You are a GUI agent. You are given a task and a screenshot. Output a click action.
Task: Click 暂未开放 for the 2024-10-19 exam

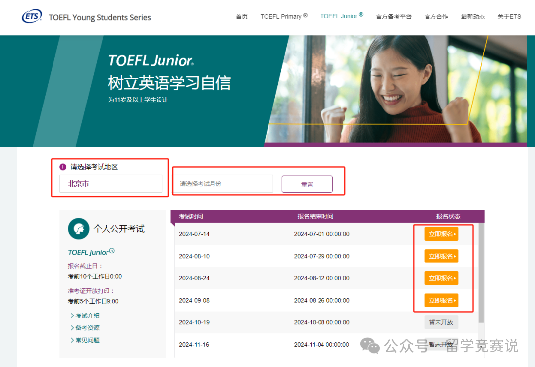click(x=441, y=322)
